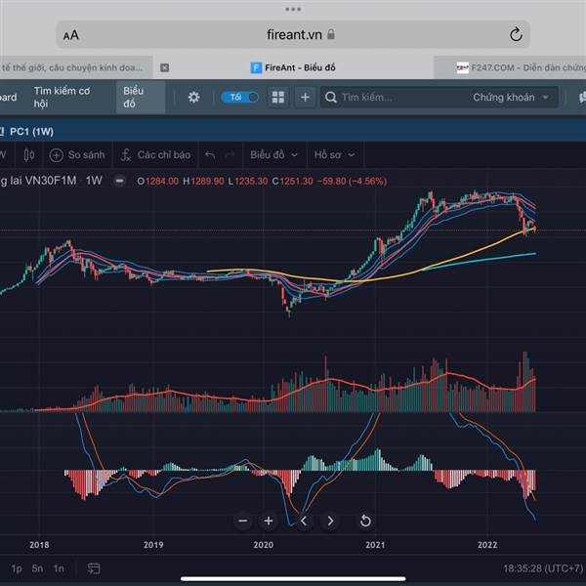This screenshot has height=586, width=586.
Task: Tap the fireant.vn address bar
Action: (x=293, y=34)
